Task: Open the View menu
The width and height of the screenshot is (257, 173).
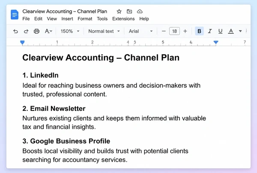Action: 52,19
